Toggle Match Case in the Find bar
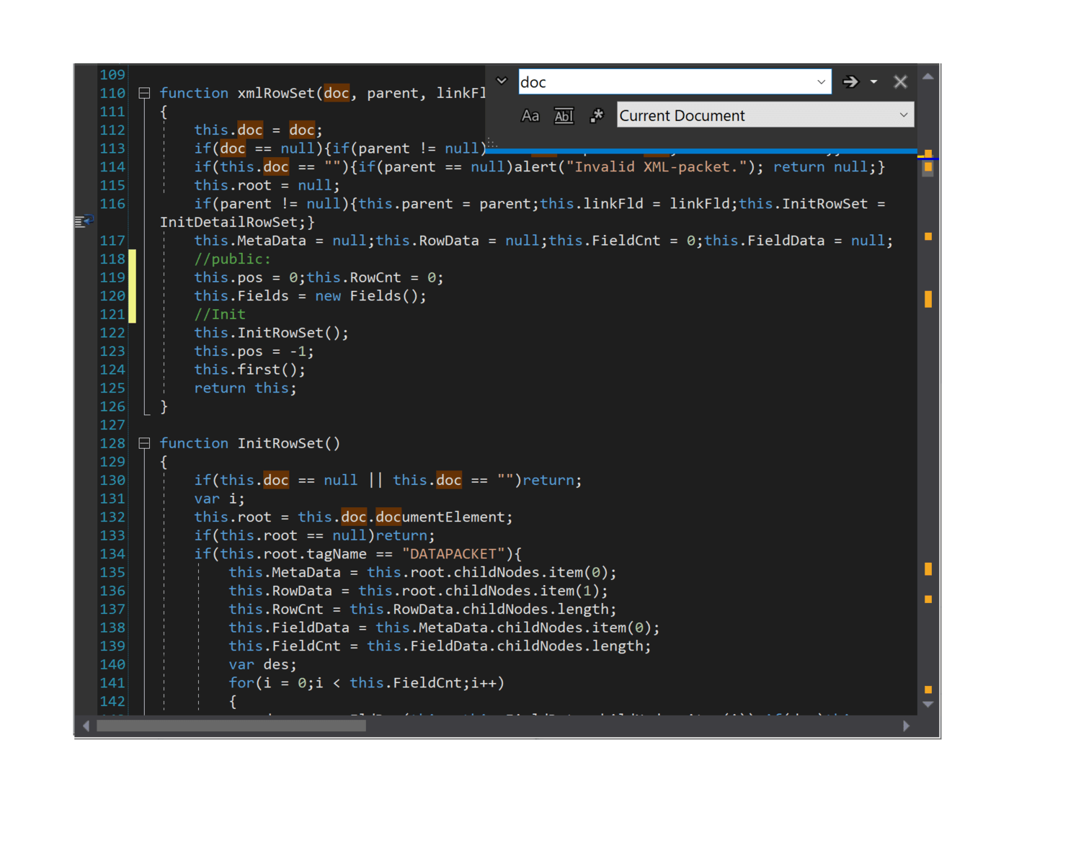 click(x=530, y=115)
